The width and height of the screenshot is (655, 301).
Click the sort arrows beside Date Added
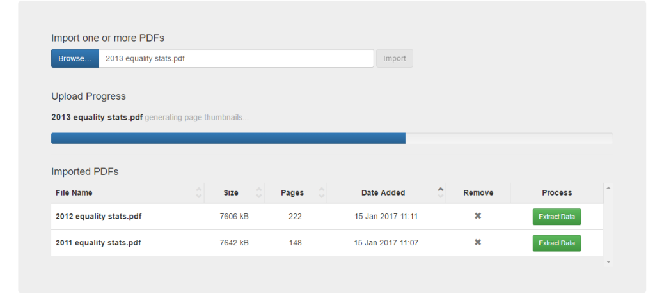[x=440, y=192]
